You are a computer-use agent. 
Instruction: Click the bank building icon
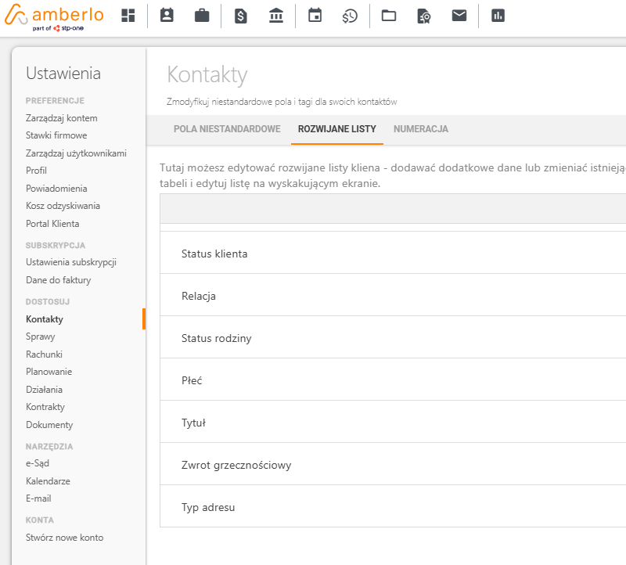275,16
